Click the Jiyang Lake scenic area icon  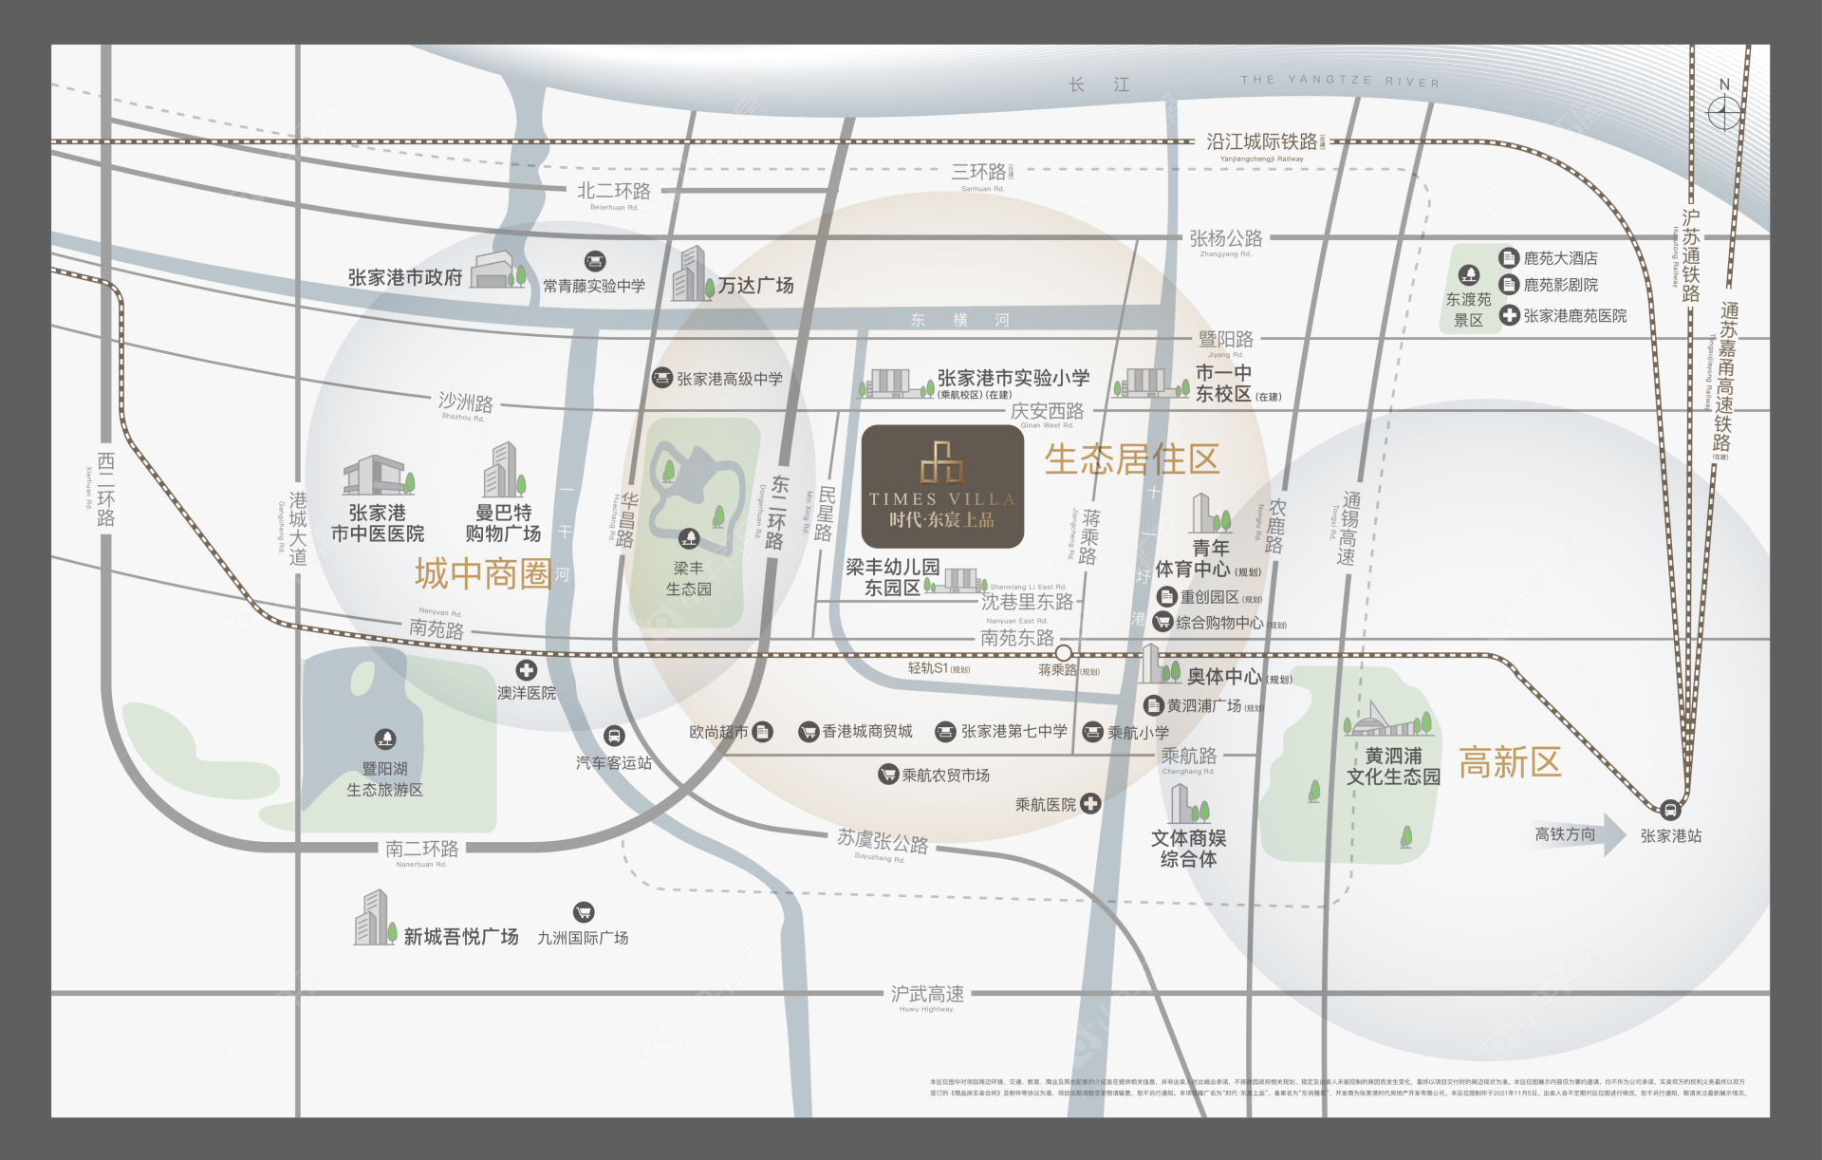click(x=384, y=739)
